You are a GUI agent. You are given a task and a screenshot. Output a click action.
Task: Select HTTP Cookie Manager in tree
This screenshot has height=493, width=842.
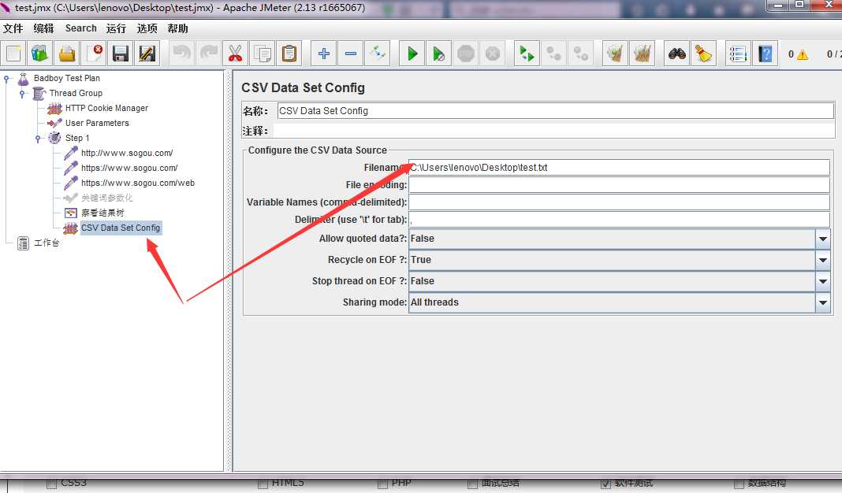point(106,108)
